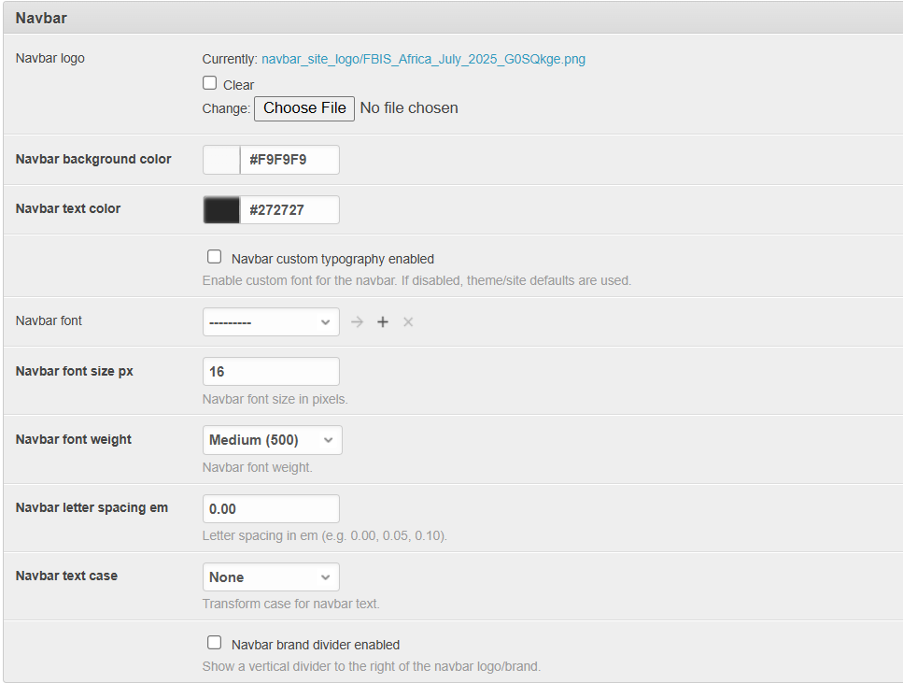This screenshot has height=683, width=903.
Task: Expand the Navbar font weight dropdown
Action: point(272,440)
